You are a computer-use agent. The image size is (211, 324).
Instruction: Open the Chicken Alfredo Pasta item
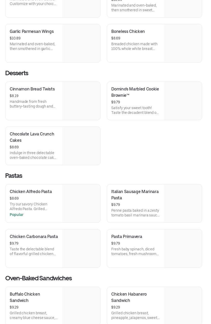pos(53,204)
